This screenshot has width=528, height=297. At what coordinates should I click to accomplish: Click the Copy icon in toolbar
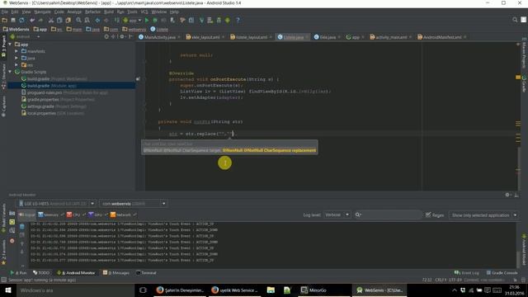59,20
